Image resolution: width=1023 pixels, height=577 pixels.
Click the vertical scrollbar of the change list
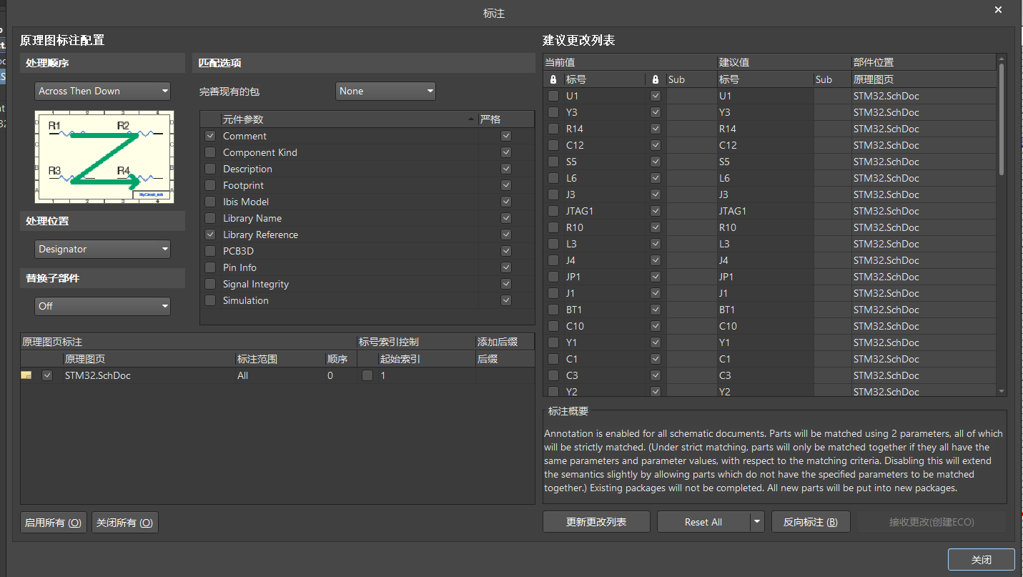pos(1002,120)
